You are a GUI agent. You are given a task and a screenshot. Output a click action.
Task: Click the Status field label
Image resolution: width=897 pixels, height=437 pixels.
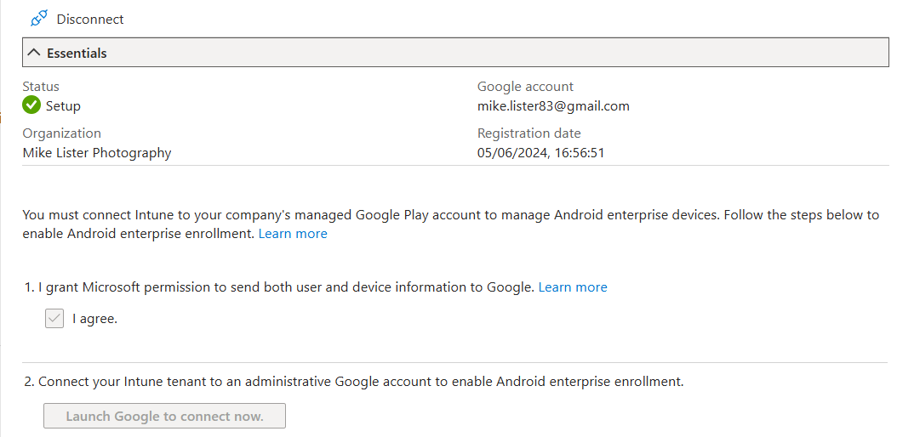click(41, 86)
